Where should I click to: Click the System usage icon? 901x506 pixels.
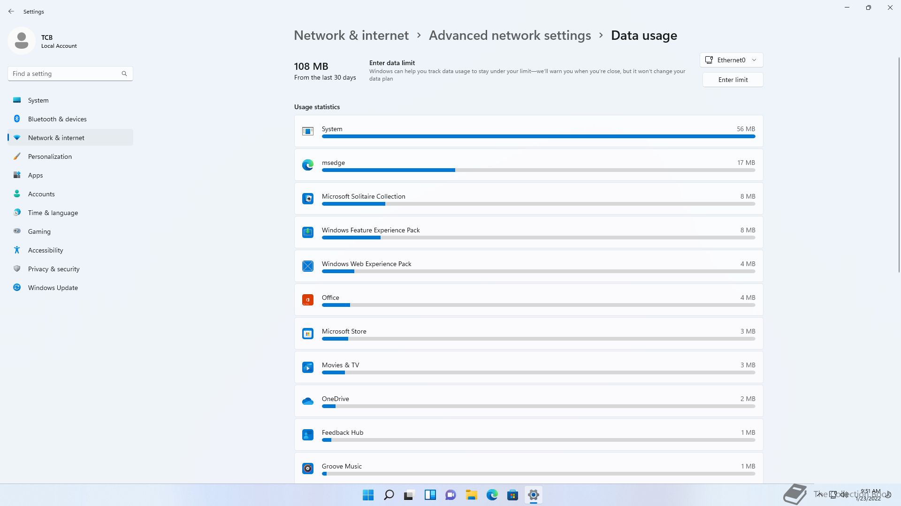308,131
